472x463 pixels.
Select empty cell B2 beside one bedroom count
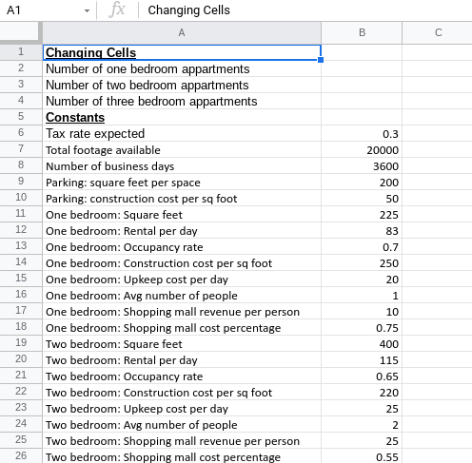point(362,68)
